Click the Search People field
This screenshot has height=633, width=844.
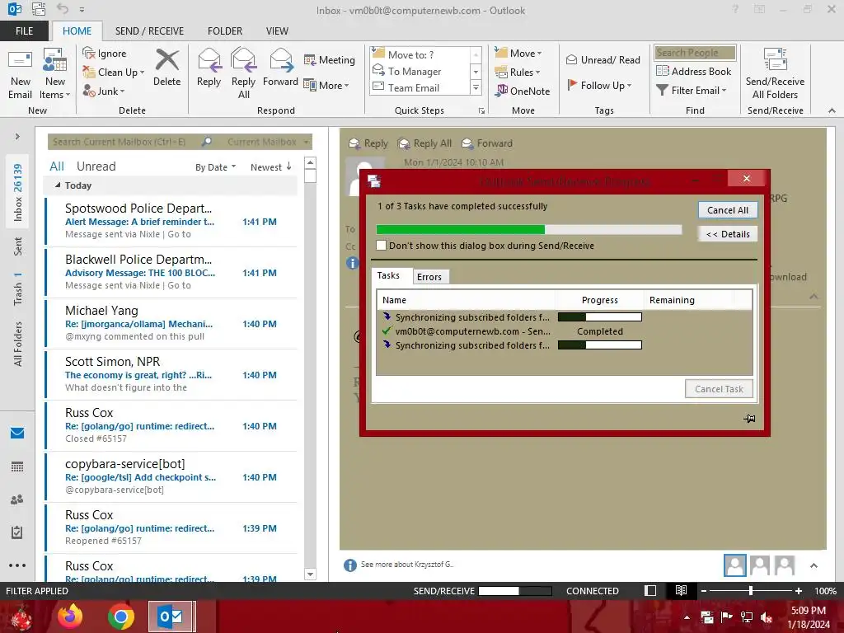[695, 52]
